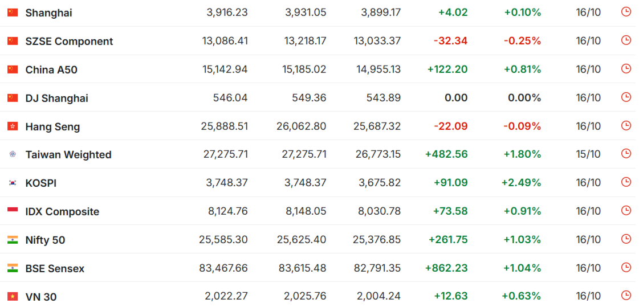Click the Taiwan flag icon
The height and width of the screenshot is (307, 639).
(x=13, y=154)
